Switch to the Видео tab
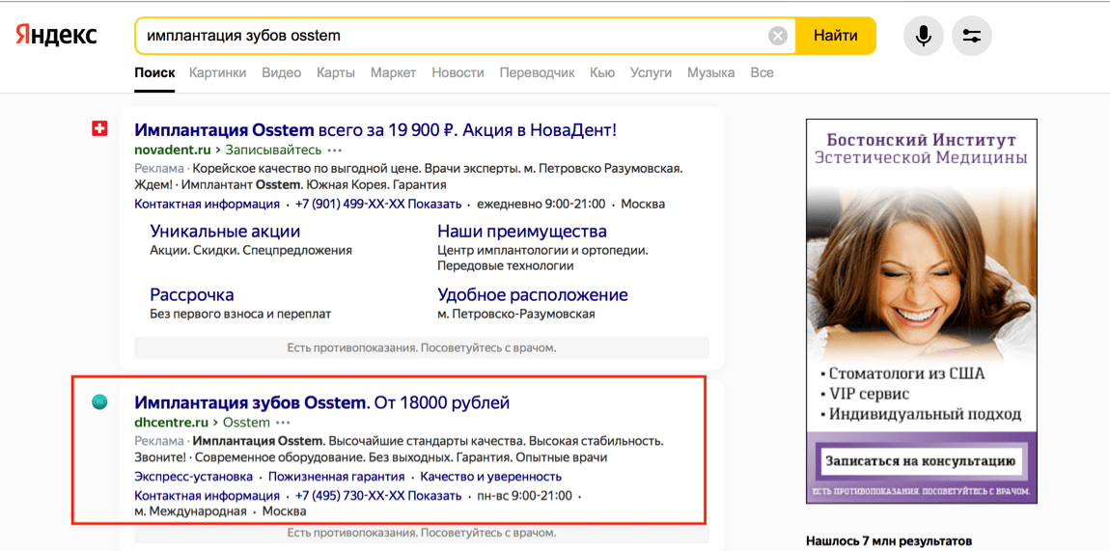The height and width of the screenshot is (551, 1110). tap(282, 72)
